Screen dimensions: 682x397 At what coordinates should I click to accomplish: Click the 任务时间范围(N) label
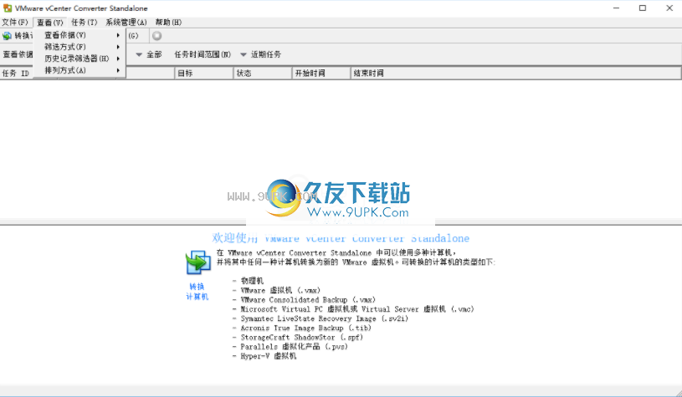203,54
